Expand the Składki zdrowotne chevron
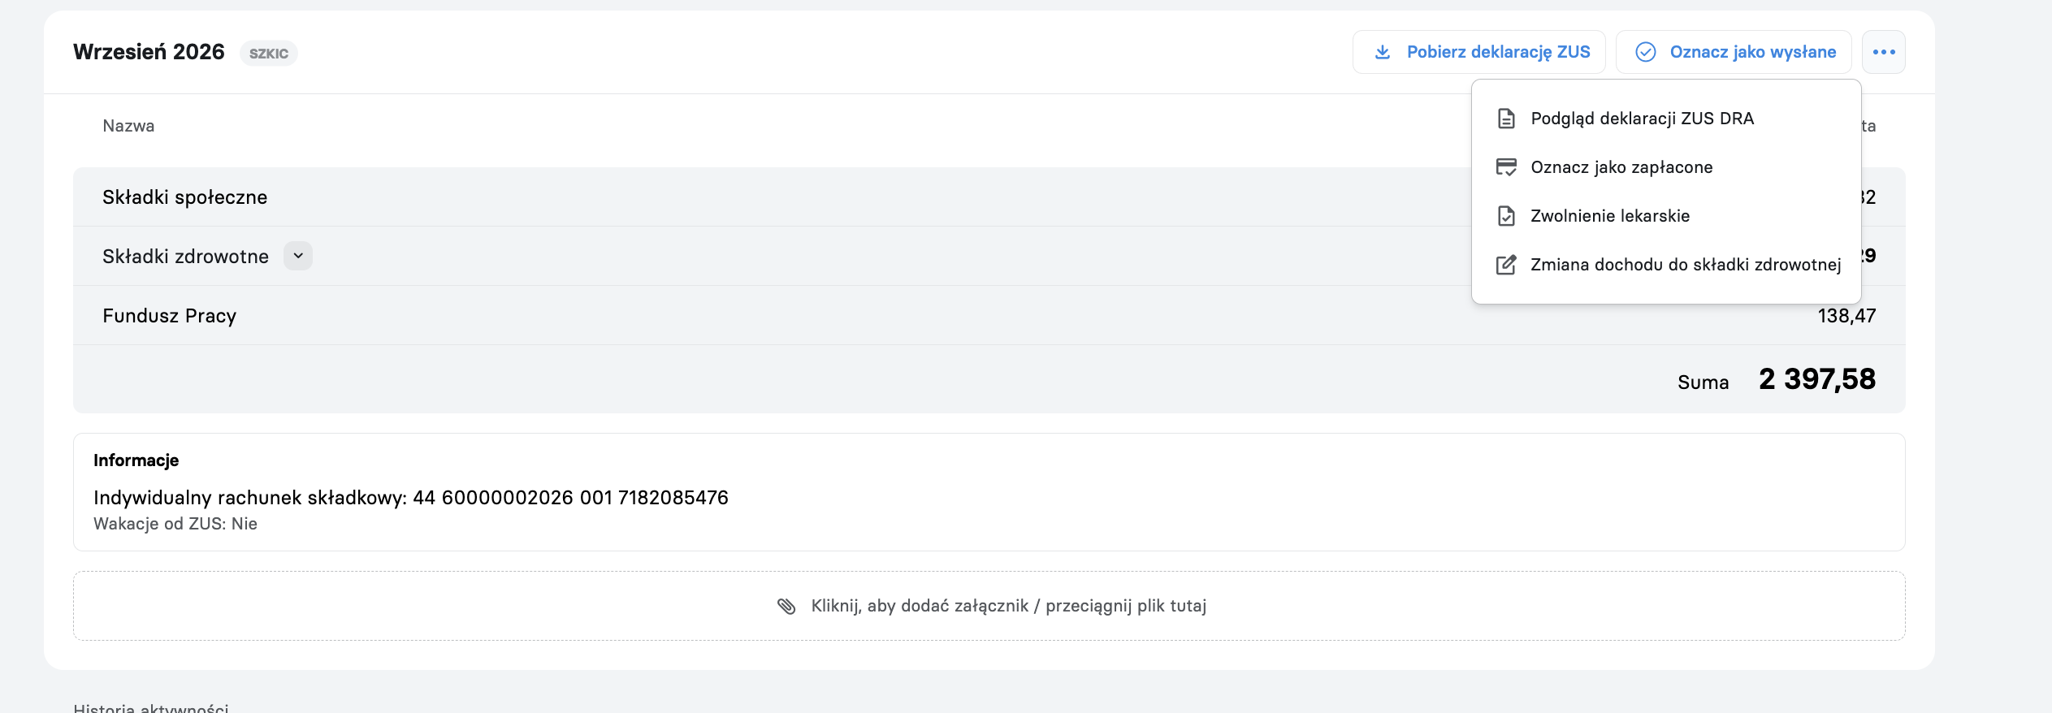This screenshot has width=2052, height=713. [x=298, y=256]
